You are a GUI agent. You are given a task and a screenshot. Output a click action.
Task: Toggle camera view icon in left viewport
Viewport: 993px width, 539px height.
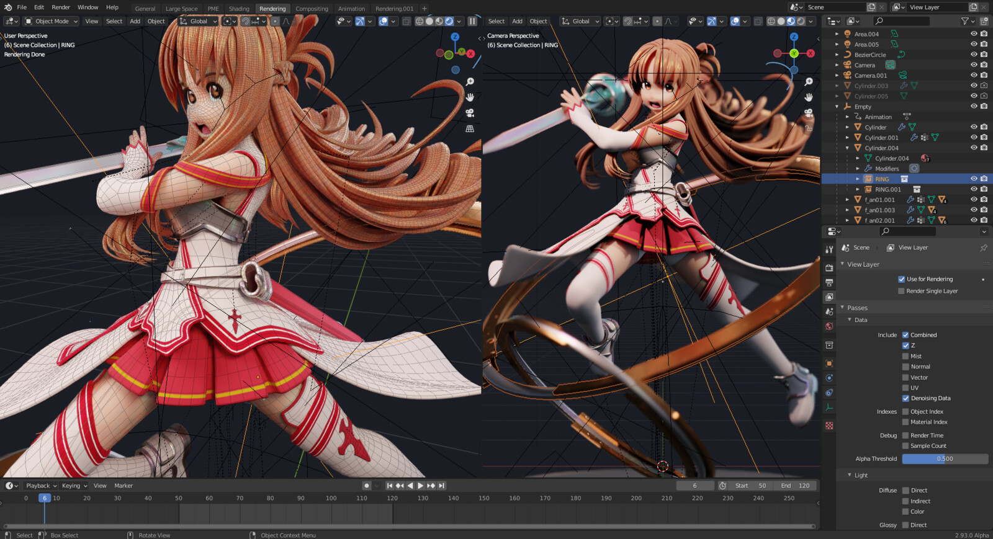point(470,113)
